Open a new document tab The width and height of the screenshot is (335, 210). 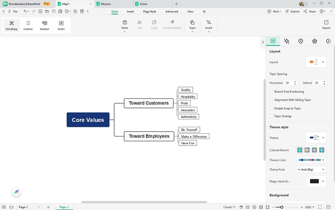pyautogui.click(x=176, y=4)
